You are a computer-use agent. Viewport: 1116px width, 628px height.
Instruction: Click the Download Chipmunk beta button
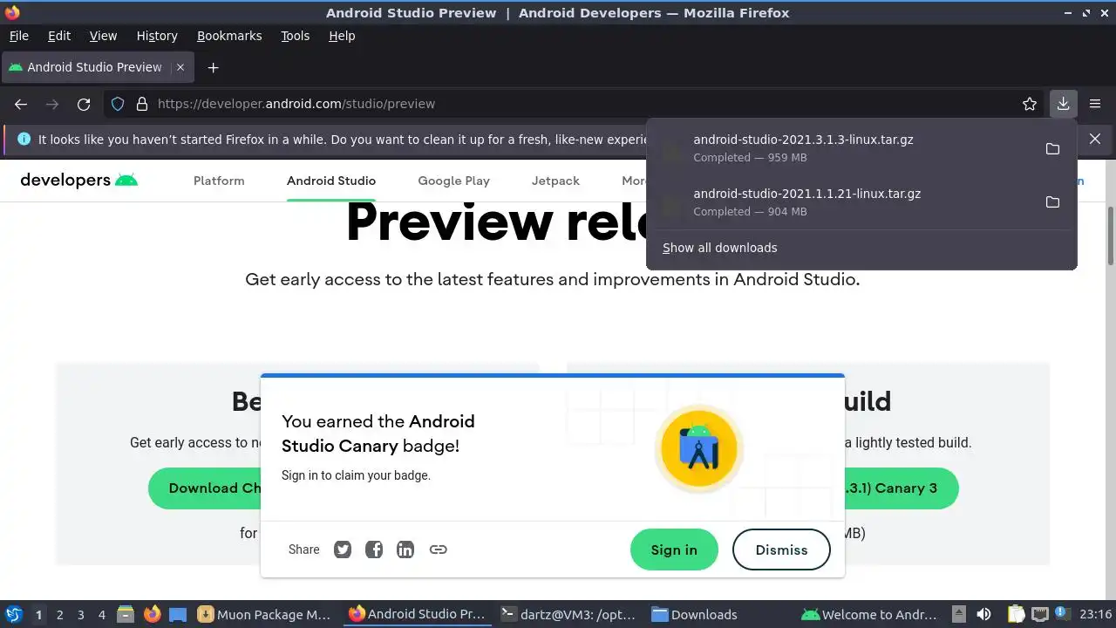point(205,488)
